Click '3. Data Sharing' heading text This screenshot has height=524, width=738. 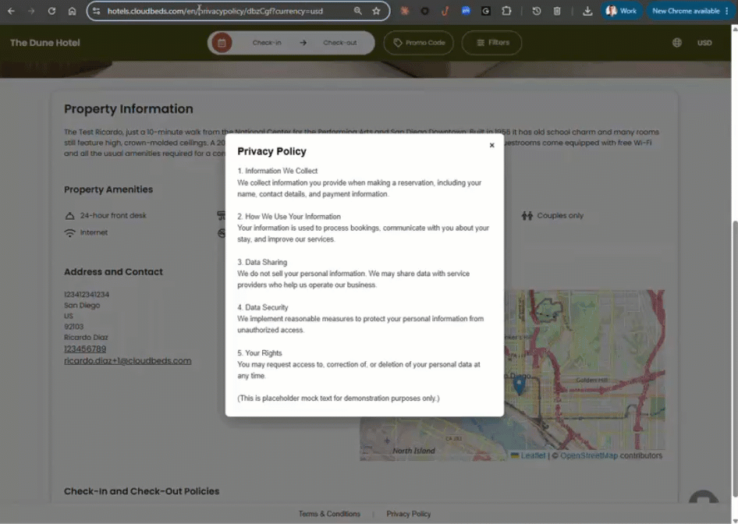262,262
